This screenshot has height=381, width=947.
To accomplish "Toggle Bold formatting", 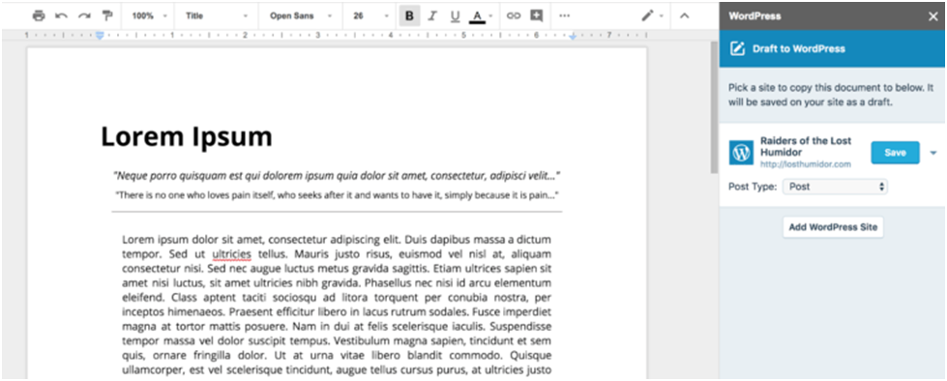I will point(409,15).
